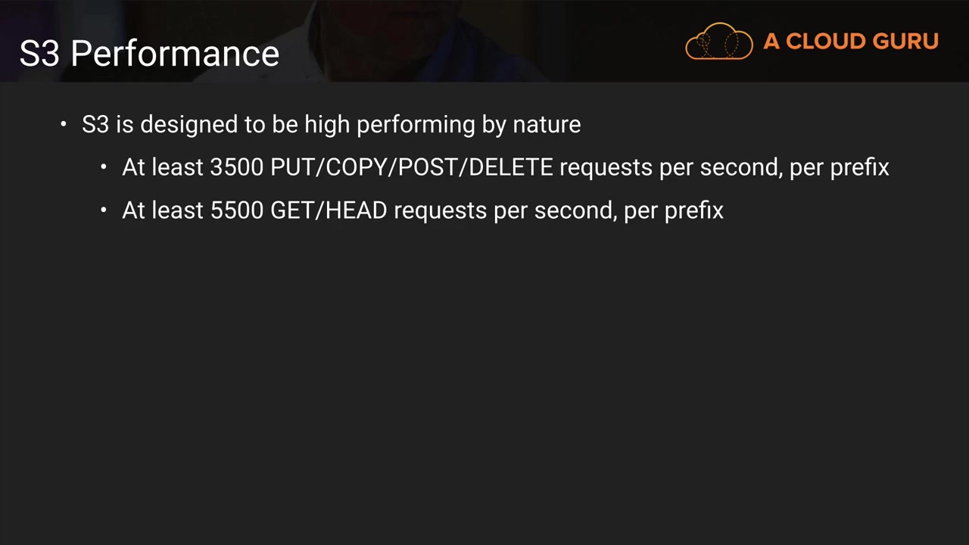Select the 'S3 is designed to be high performing' line
The height and width of the screenshot is (545, 969).
(x=331, y=124)
